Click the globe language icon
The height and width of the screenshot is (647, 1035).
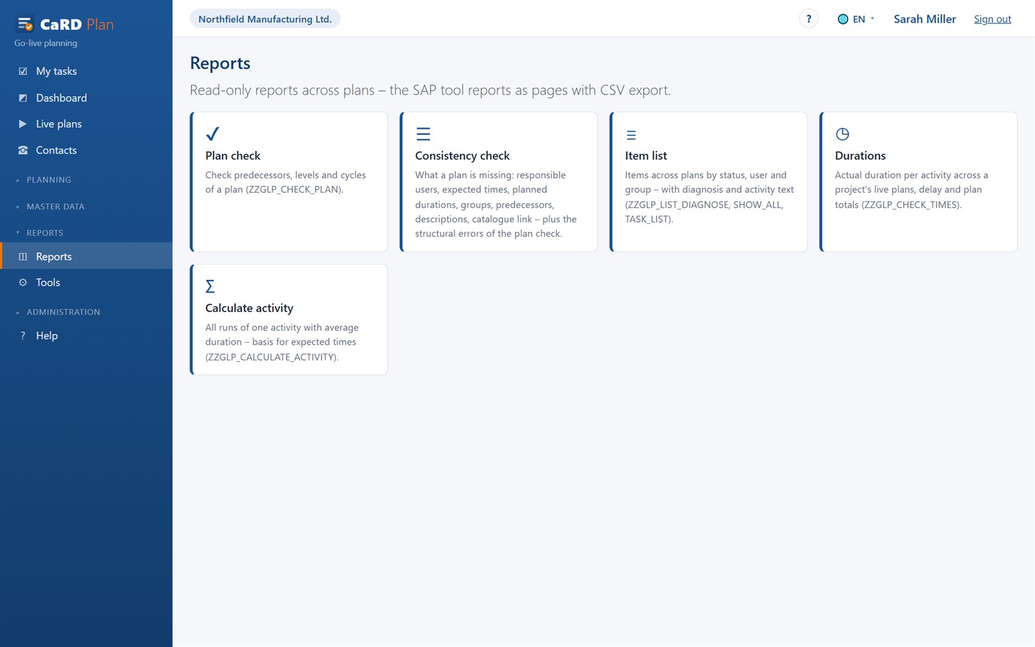pos(842,19)
